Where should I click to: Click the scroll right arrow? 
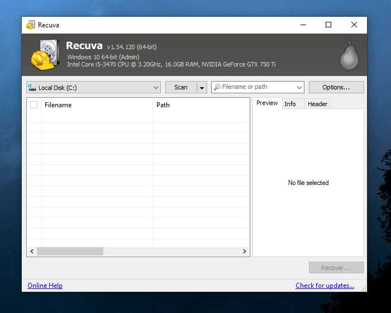tap(245, 251)
